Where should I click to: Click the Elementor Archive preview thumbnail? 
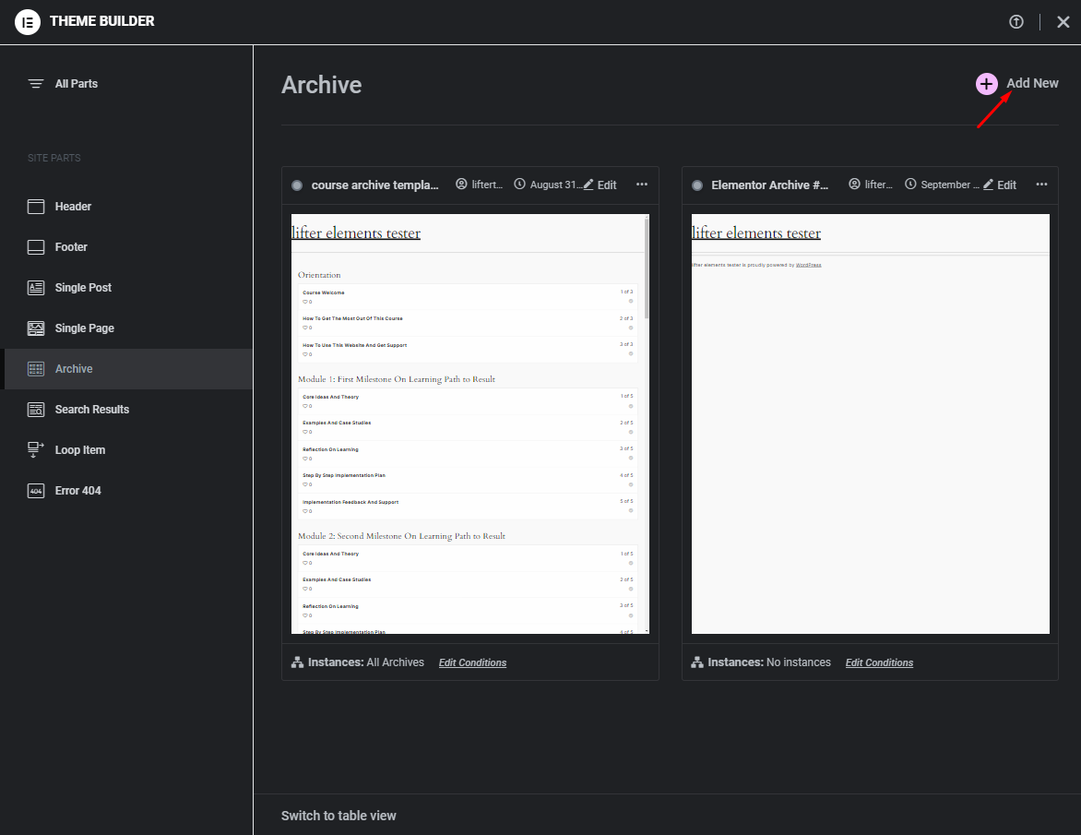pyautogui.click(x=870, y=423)
